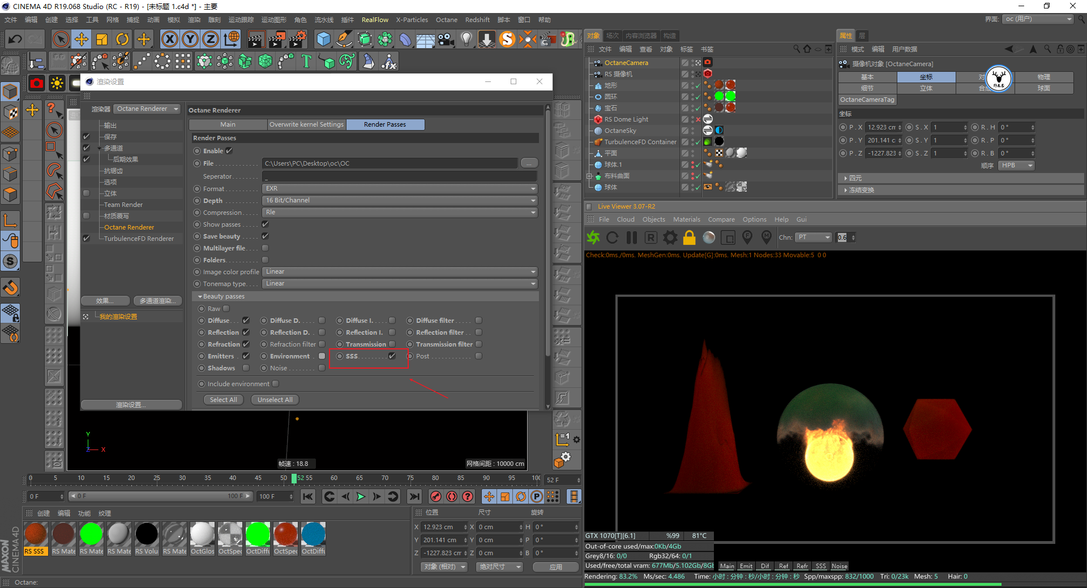
Task: Open the Tonemap type dropdown
Action: click(399, 284)
